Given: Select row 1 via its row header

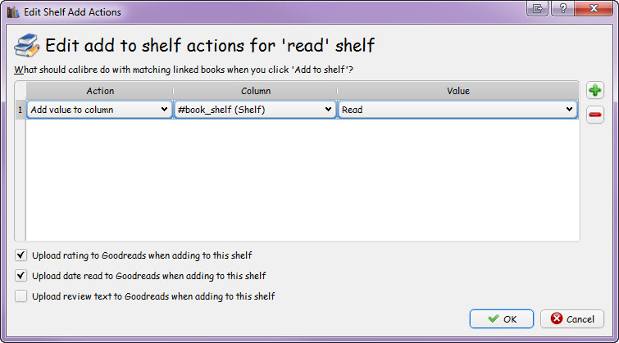Looking at the screenshot, I should click(x=20, y=110).
